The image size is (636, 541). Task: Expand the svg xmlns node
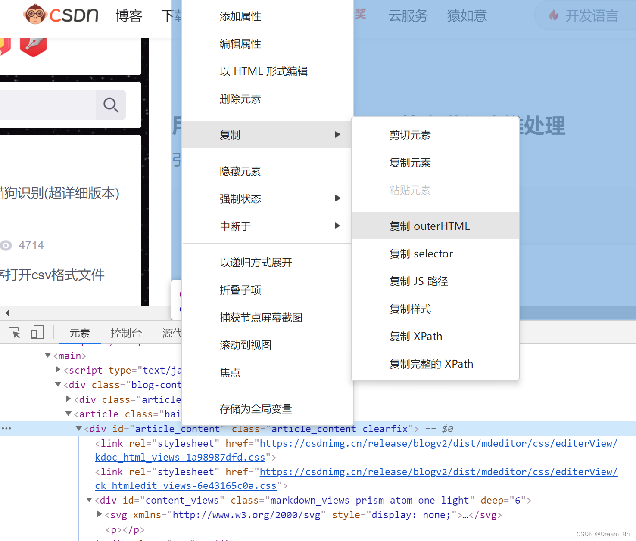point(100,514)
